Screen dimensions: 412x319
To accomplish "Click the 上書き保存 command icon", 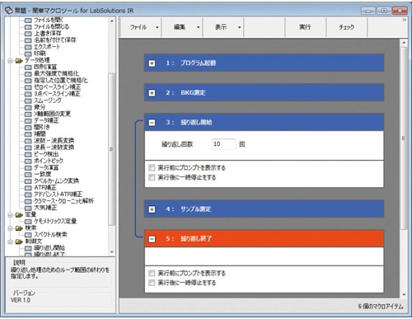I will (x=28, y=34).
